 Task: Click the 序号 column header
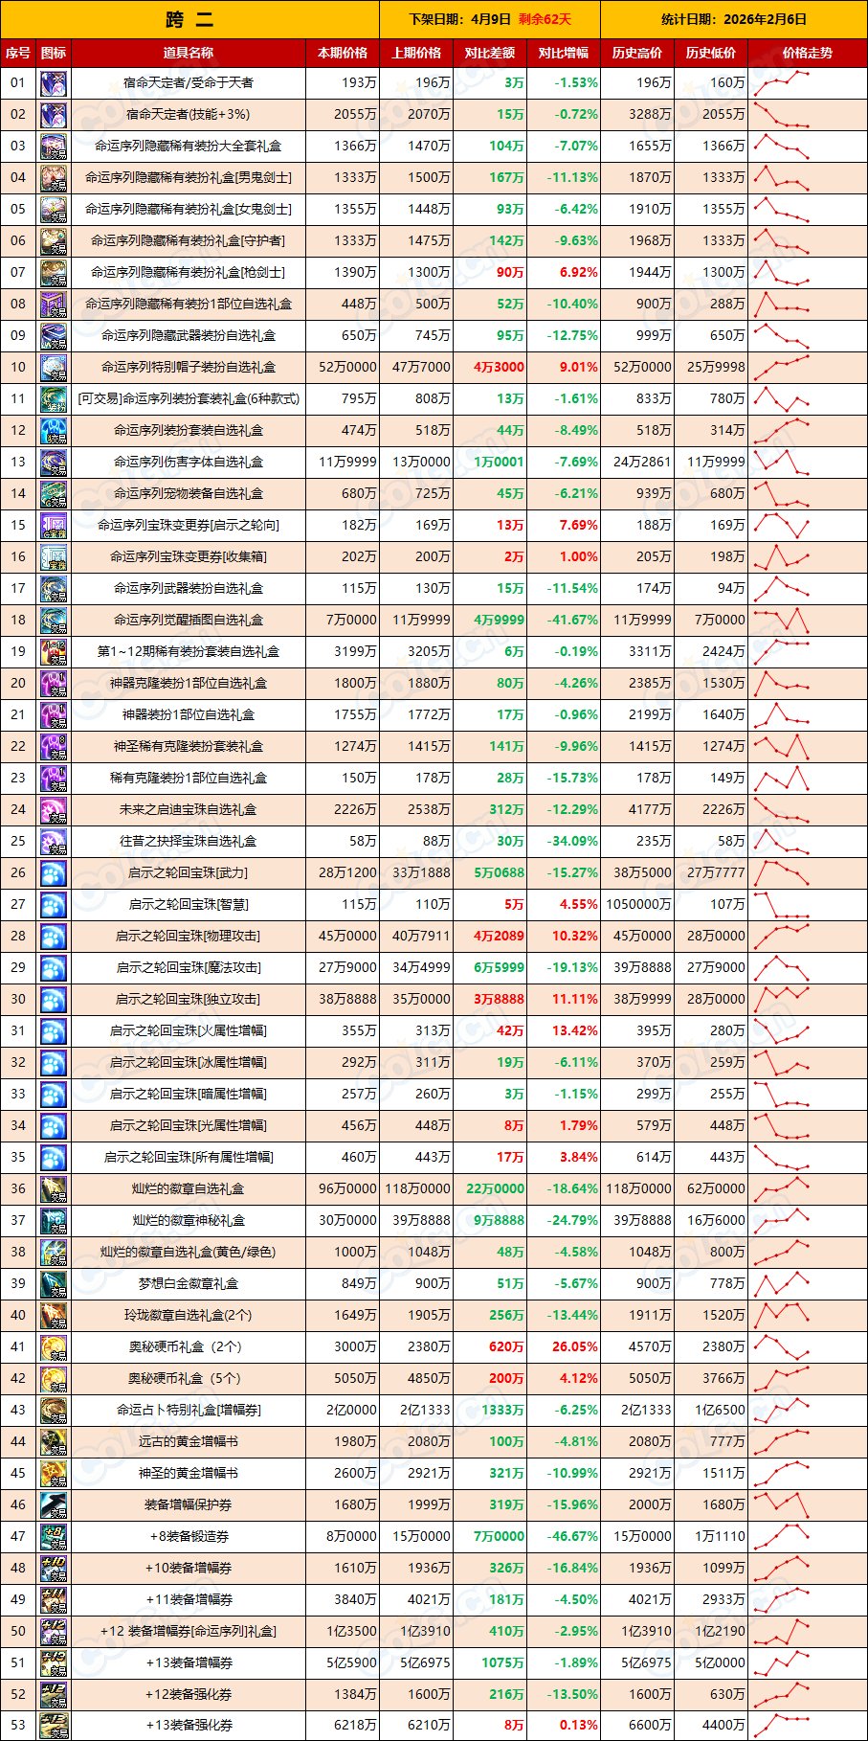point(18,54)
